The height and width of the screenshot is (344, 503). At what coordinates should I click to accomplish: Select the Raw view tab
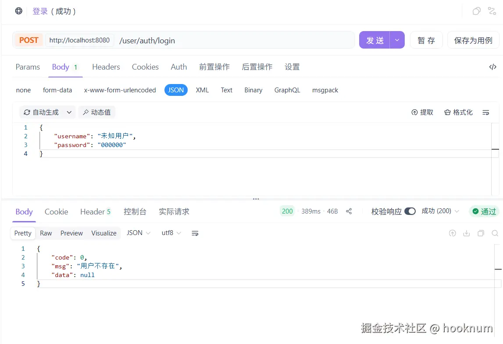[46, 233]
